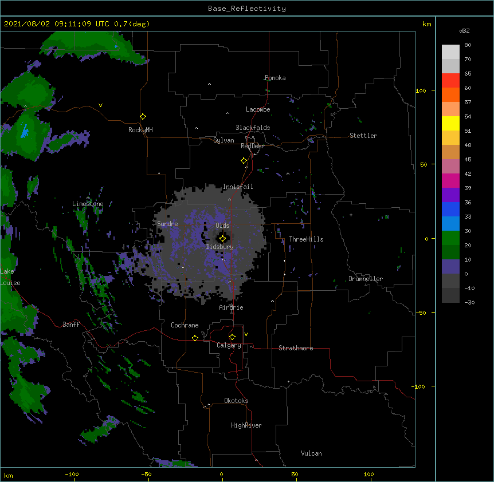Screen dimensions: 494x482
Task: Select the red 65 dBZ color swatch
Action: tap(450, 80)
